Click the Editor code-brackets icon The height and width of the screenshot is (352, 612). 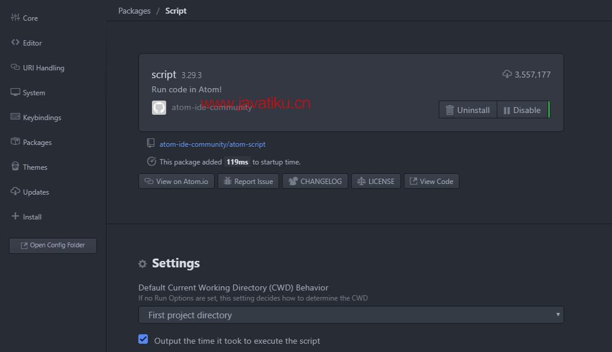[15, 42]
